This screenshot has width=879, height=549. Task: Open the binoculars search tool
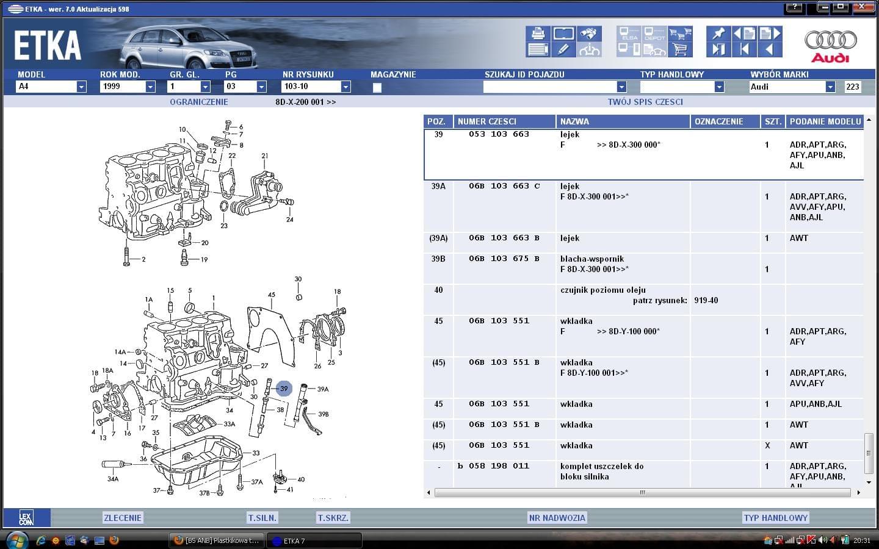coord(589,34)
